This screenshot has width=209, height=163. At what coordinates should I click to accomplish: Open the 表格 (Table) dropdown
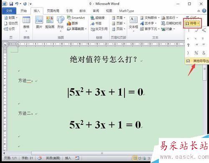click(26, 24)
